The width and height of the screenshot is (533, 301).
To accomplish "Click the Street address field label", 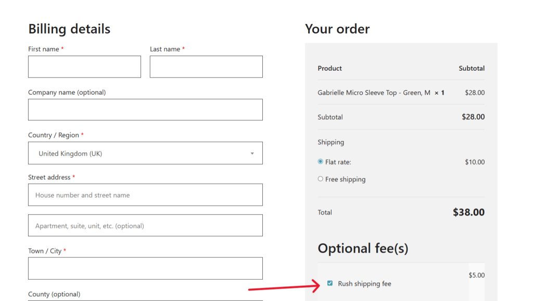I will click(49, 177).
